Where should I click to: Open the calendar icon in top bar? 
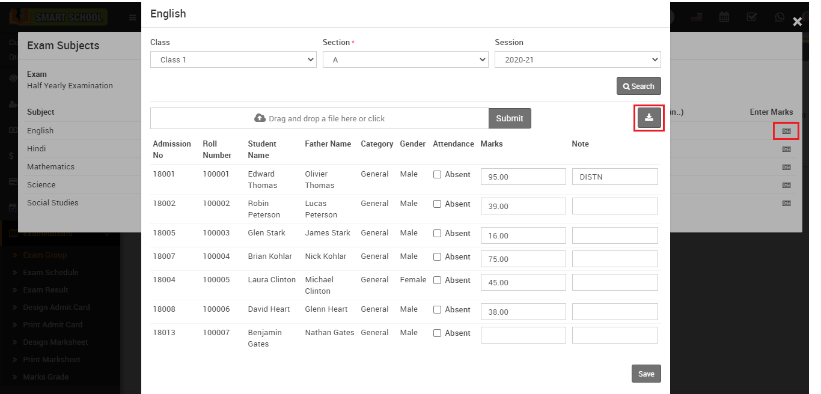(x=724, y=17)
